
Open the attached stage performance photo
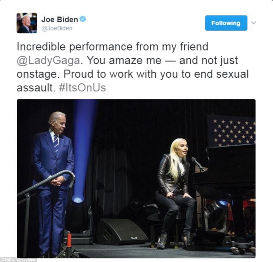point(136,179)
